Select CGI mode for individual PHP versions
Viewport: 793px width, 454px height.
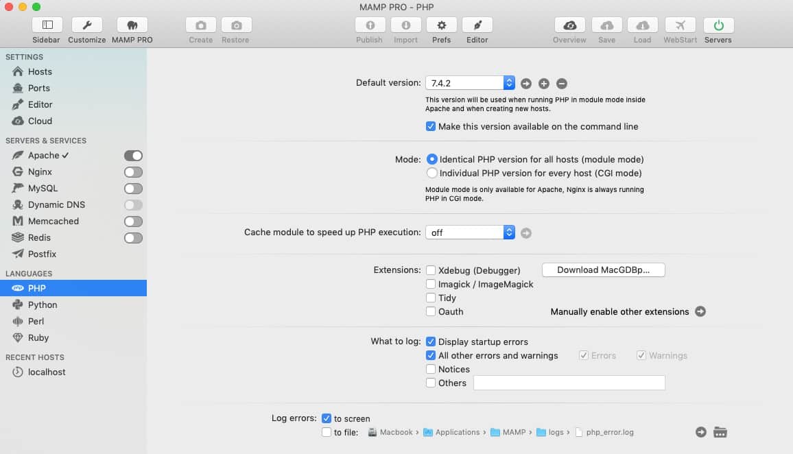pyautogui.click(x=432, y=173)
